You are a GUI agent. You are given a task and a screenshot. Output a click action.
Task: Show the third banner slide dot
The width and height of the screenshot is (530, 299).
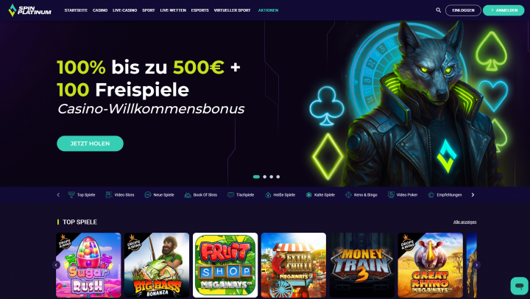pos(272,177)
